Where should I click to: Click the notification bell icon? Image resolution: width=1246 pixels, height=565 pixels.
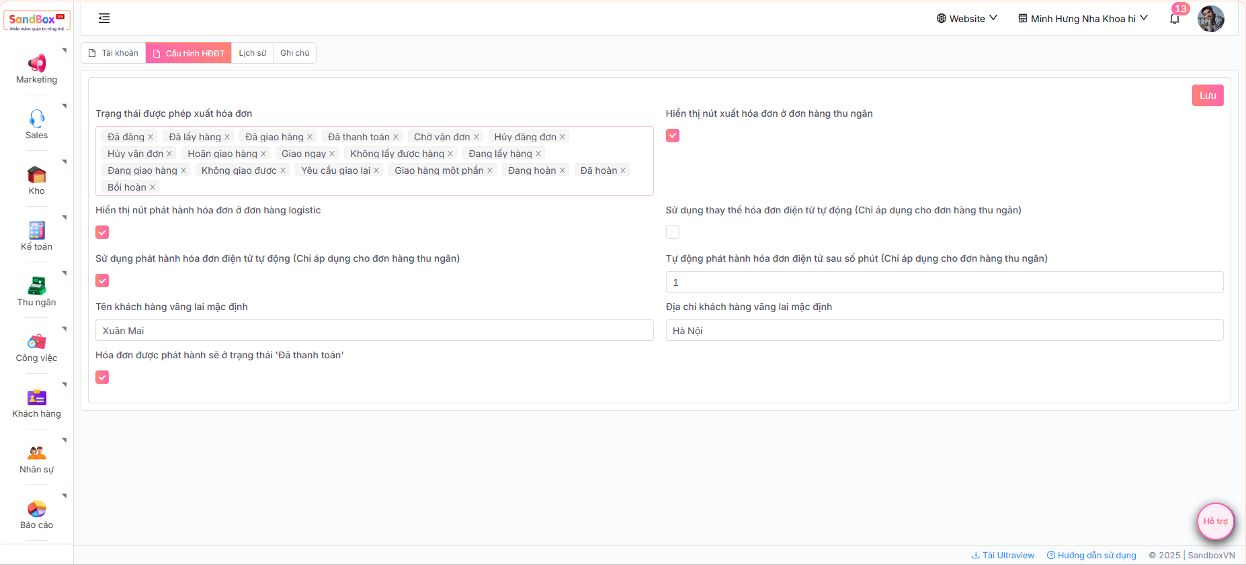pyautogui.click(x=1175, y=19)
